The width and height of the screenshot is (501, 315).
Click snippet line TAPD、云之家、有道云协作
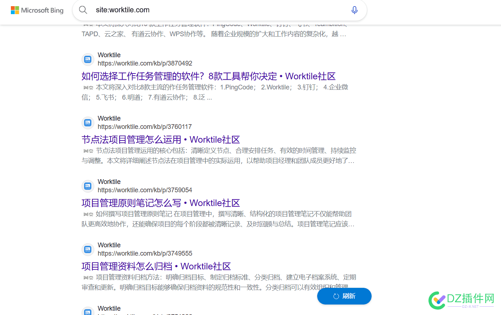pos(214,34)
